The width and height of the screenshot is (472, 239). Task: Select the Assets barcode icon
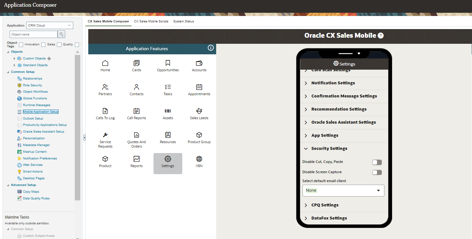coord(168,111)
